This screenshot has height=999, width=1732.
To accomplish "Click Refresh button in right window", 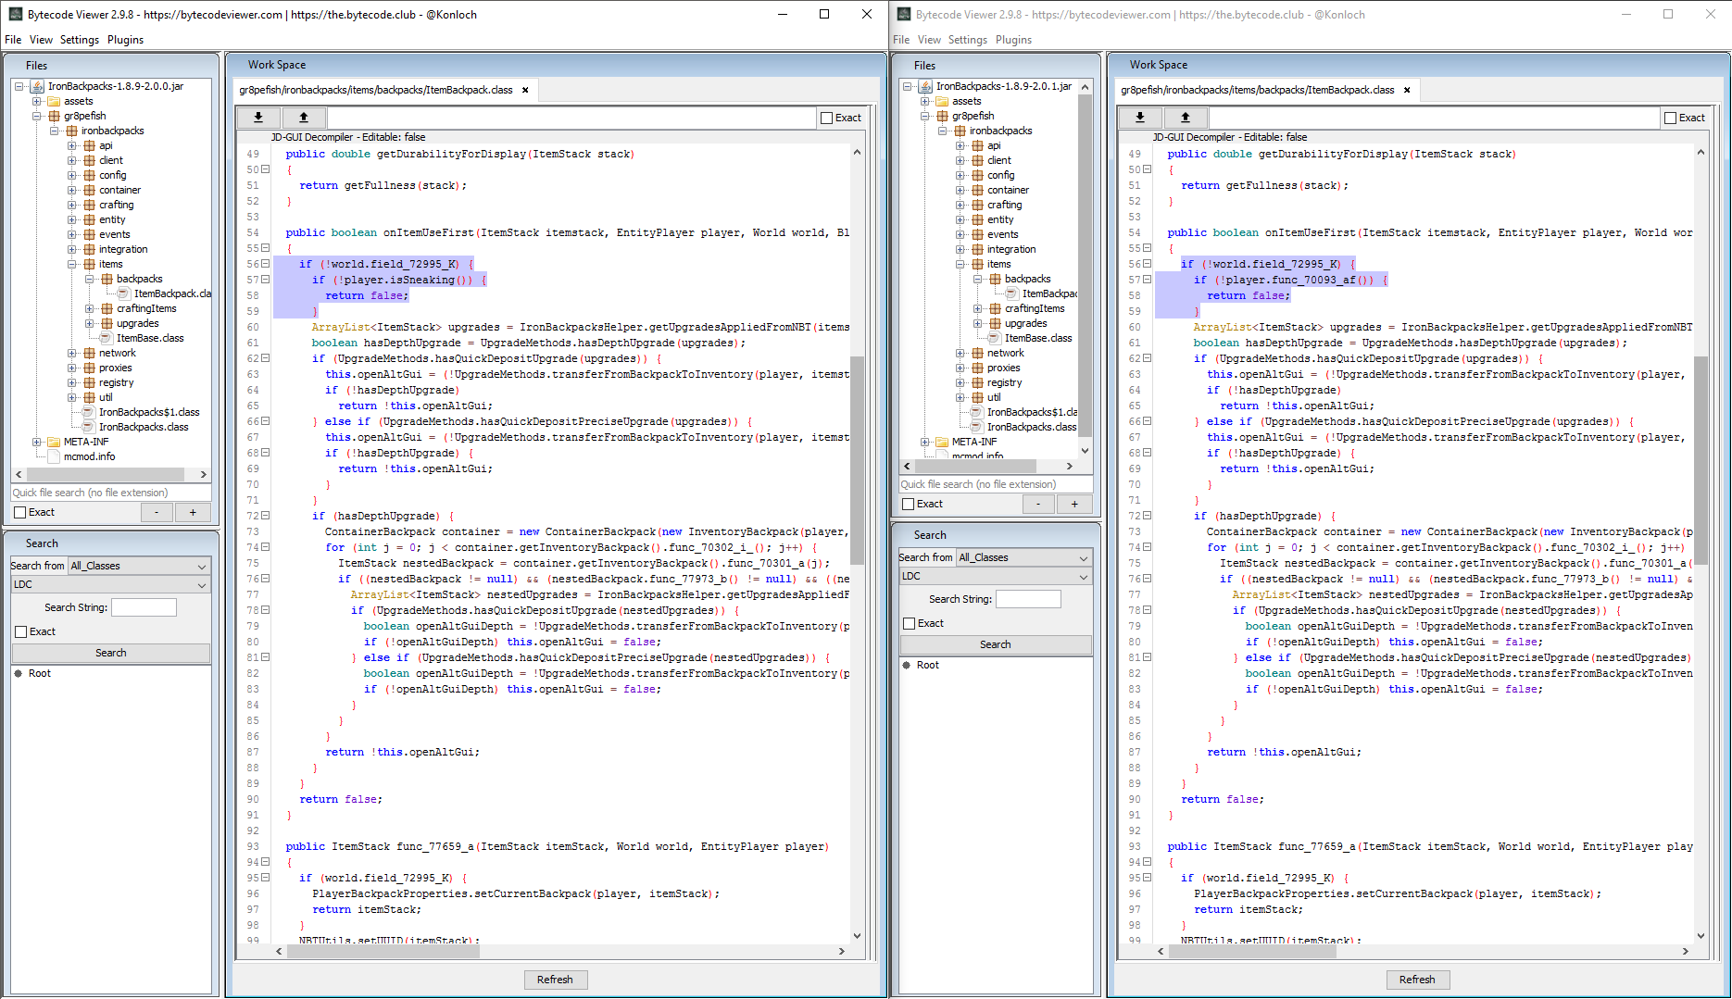I will click(x=1417, y=980).
